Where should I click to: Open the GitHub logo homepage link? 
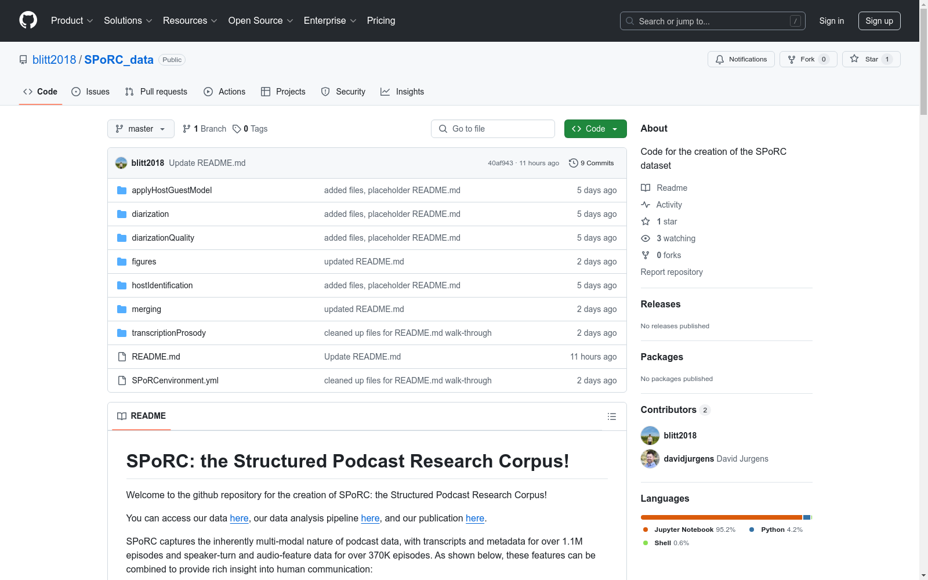point(28,20)
